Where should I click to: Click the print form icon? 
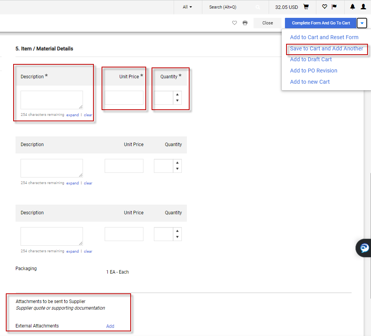245,23
